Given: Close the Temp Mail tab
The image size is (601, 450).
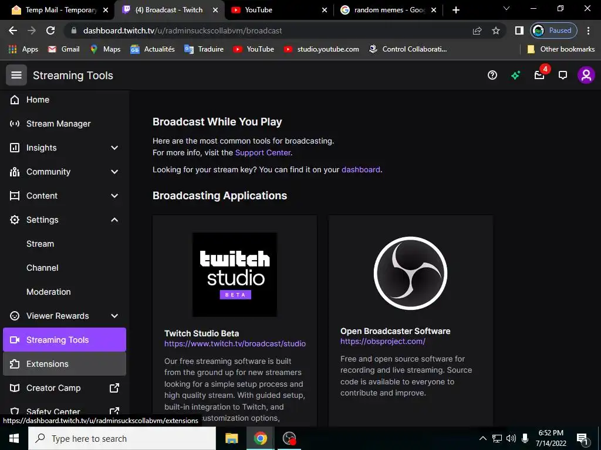Looking at the screenshot, I should point(106,11).
